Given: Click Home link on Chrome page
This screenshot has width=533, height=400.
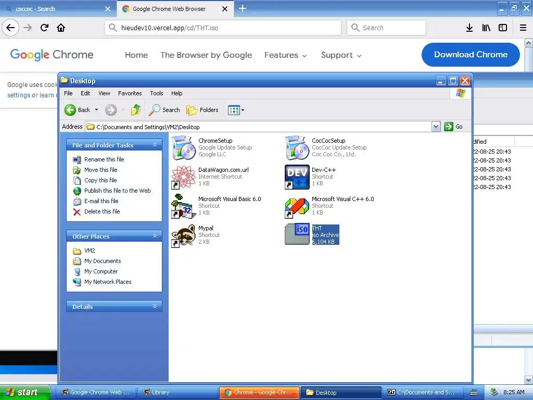Looking at the screenshot, I should (x=136, y=55).
